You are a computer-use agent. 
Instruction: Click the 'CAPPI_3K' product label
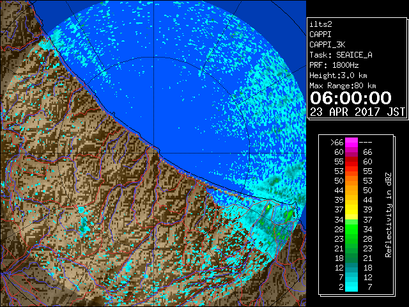point(327,45)
